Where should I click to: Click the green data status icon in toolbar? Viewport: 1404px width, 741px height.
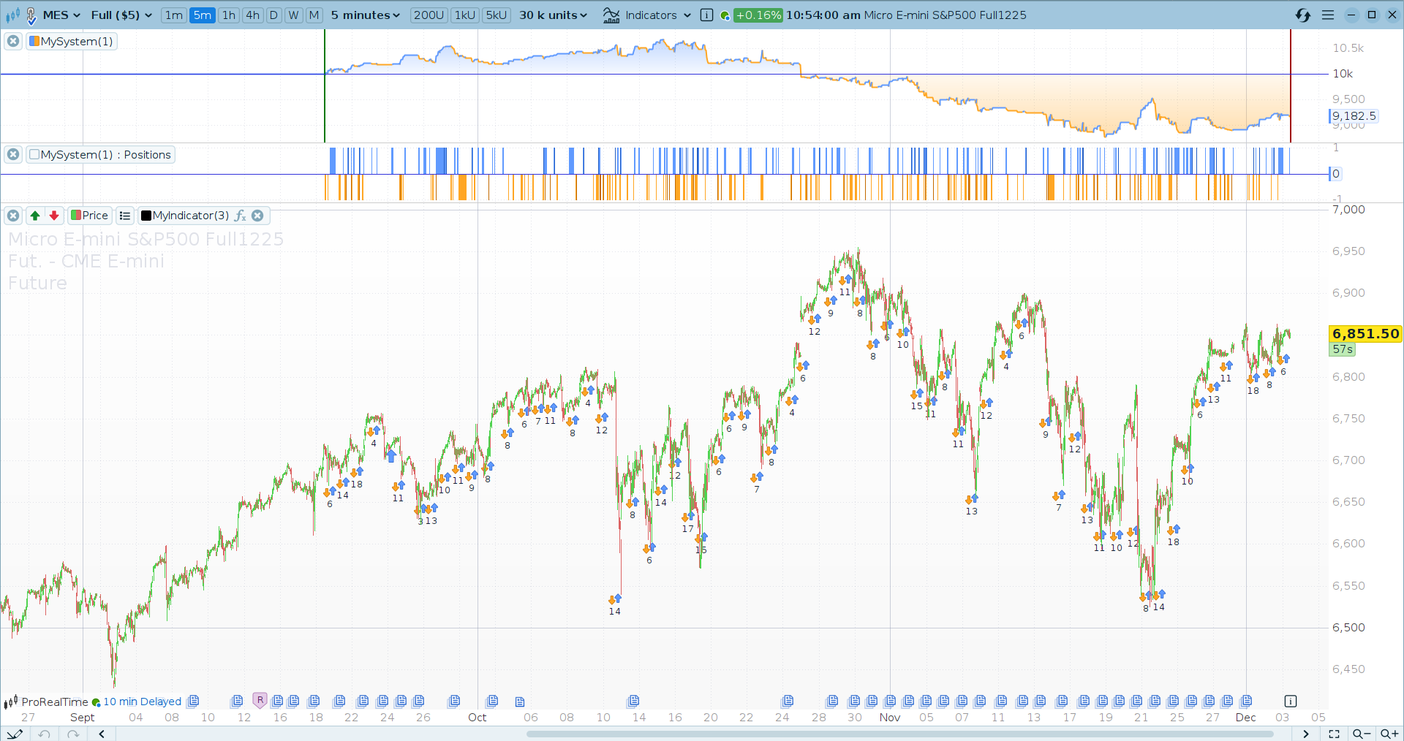725,16
